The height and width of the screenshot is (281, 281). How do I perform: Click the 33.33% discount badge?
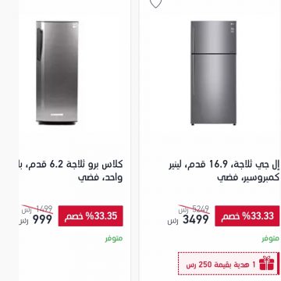point(247,216)
